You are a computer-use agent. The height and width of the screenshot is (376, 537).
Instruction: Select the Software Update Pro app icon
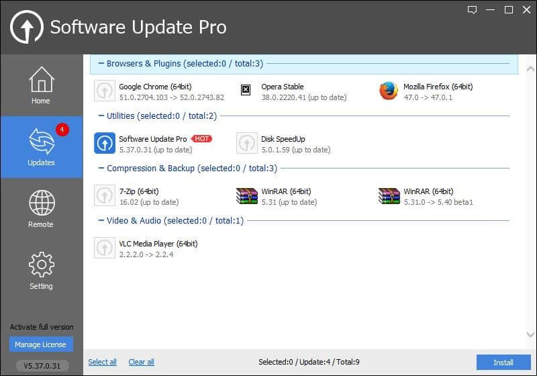(105, 143)
